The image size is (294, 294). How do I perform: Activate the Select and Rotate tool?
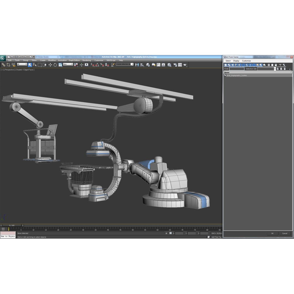point(55,65)
